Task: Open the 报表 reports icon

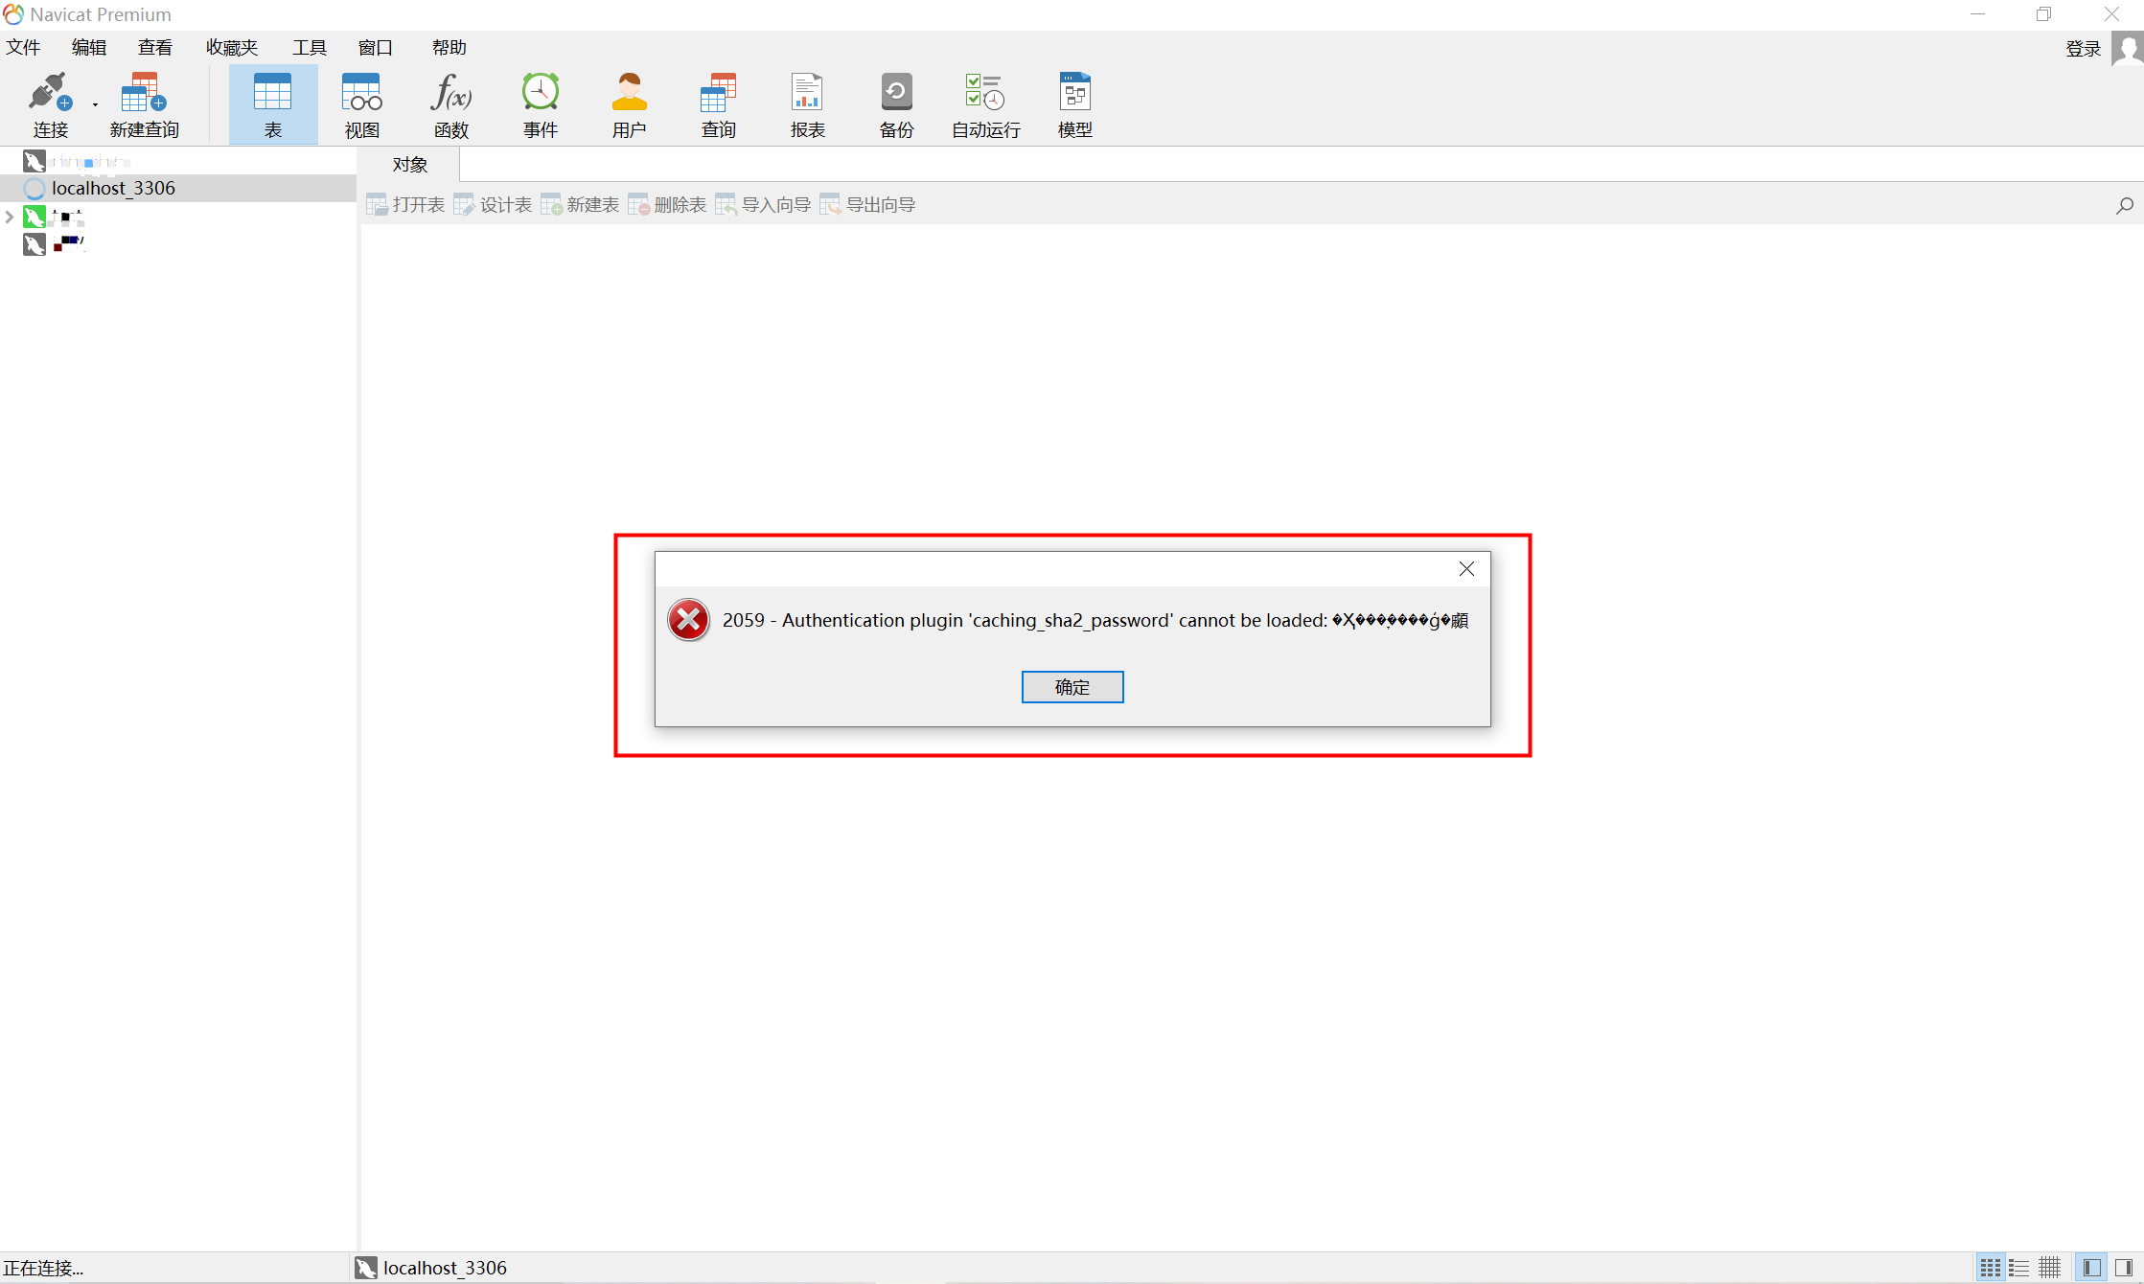Action: pos(807,103)
